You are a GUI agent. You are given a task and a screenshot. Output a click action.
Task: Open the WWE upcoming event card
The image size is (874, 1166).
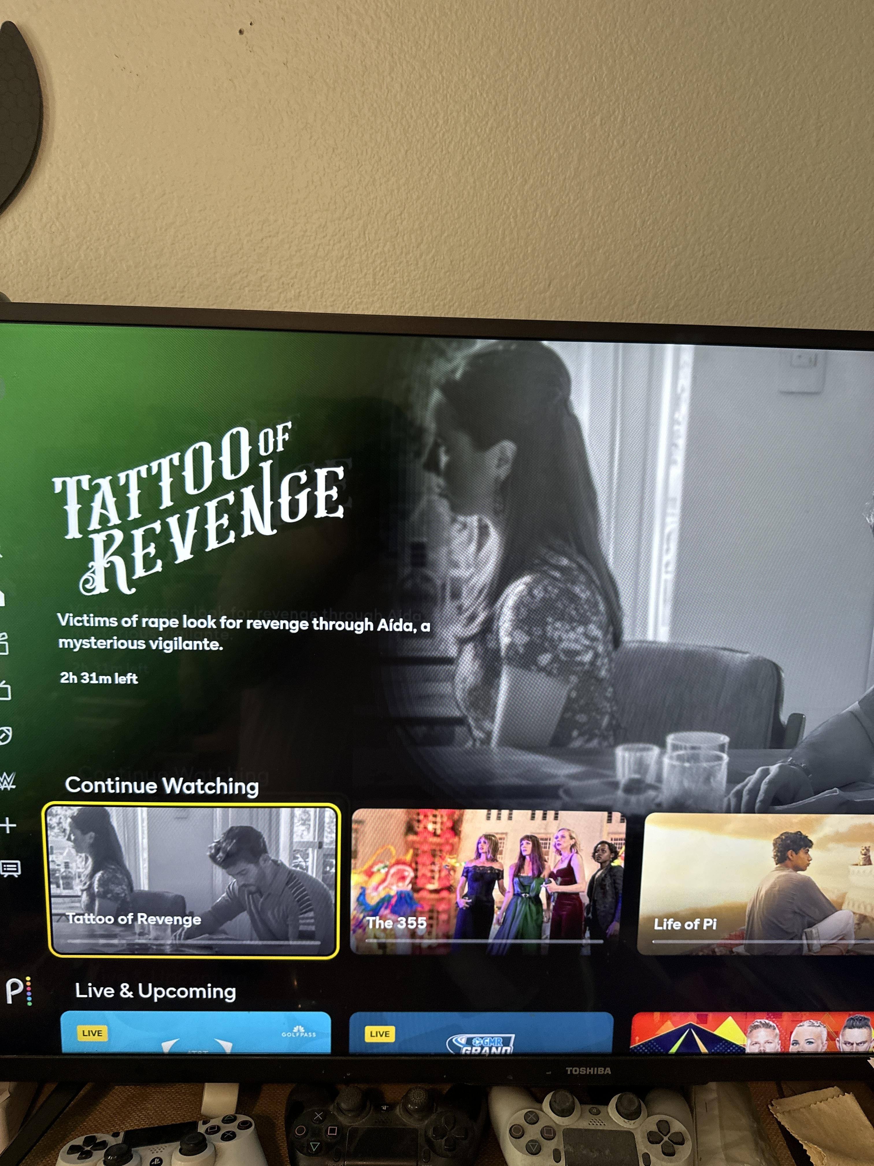(752, 1033)
